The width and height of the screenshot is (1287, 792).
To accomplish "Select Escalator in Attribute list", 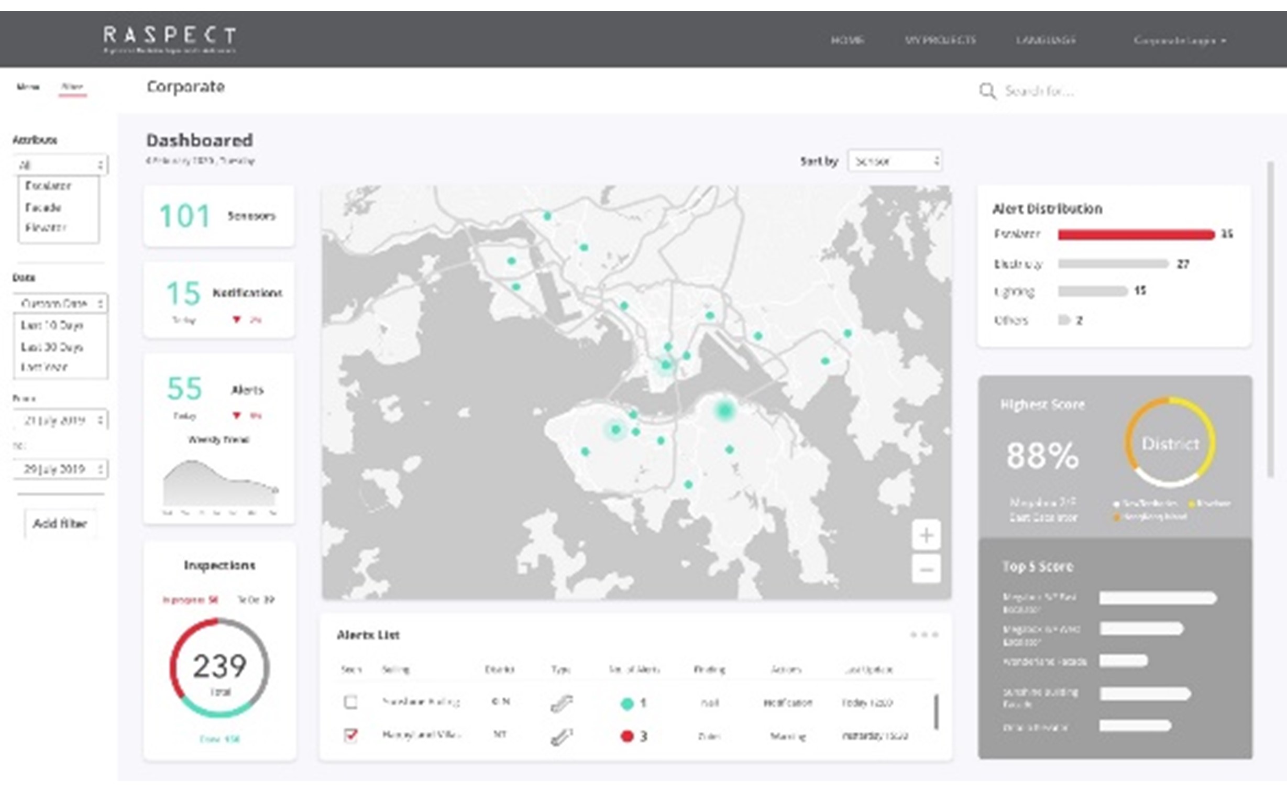I will tap(48, 186).
